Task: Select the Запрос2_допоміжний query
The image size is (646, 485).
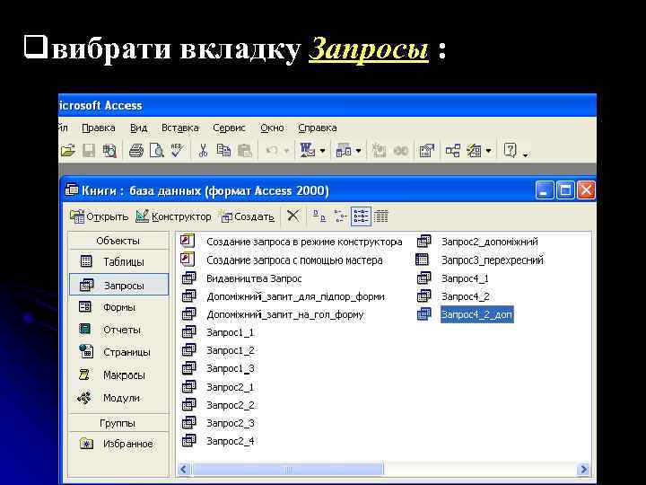Action: coord(477,242)
